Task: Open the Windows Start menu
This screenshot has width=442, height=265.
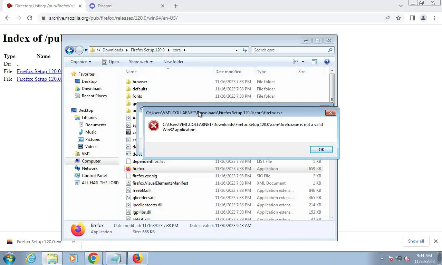Action: tap(9, 258)
